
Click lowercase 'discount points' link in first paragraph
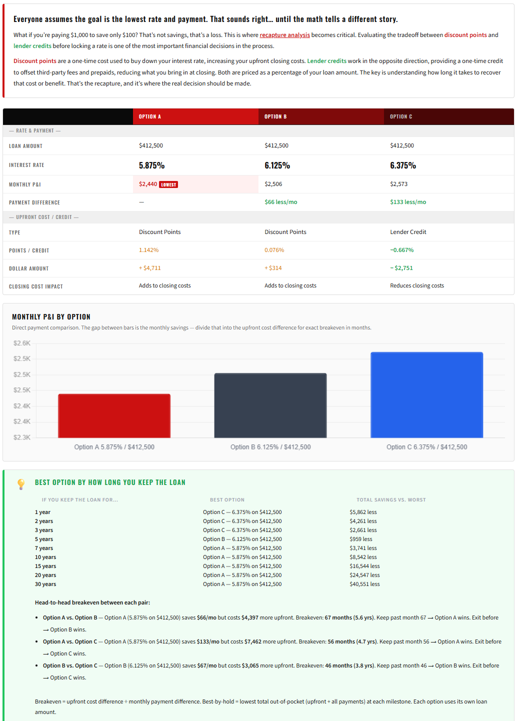click(465, 35)
